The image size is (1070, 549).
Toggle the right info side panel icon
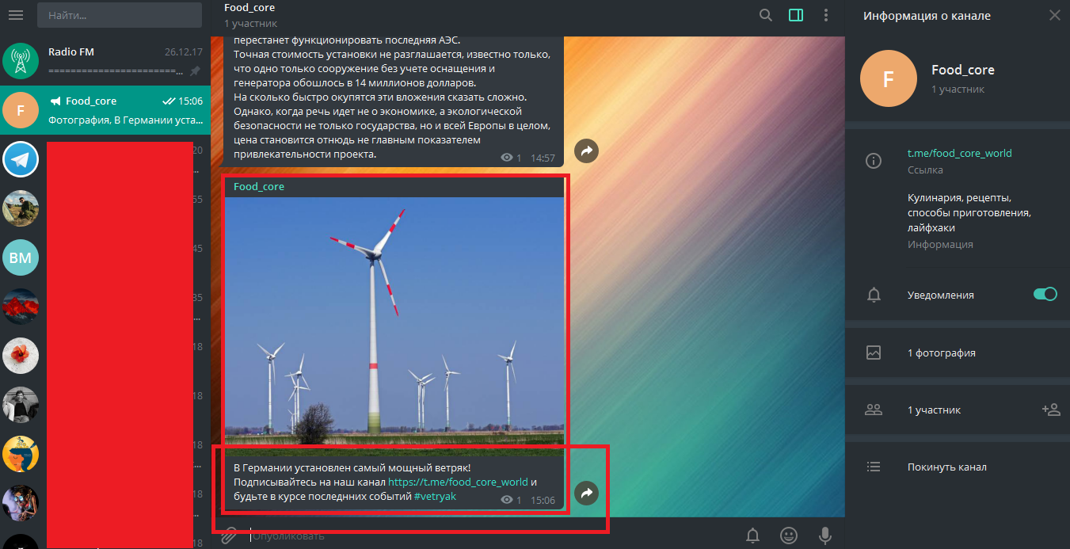pyautogui.click(x=796, y=15)
